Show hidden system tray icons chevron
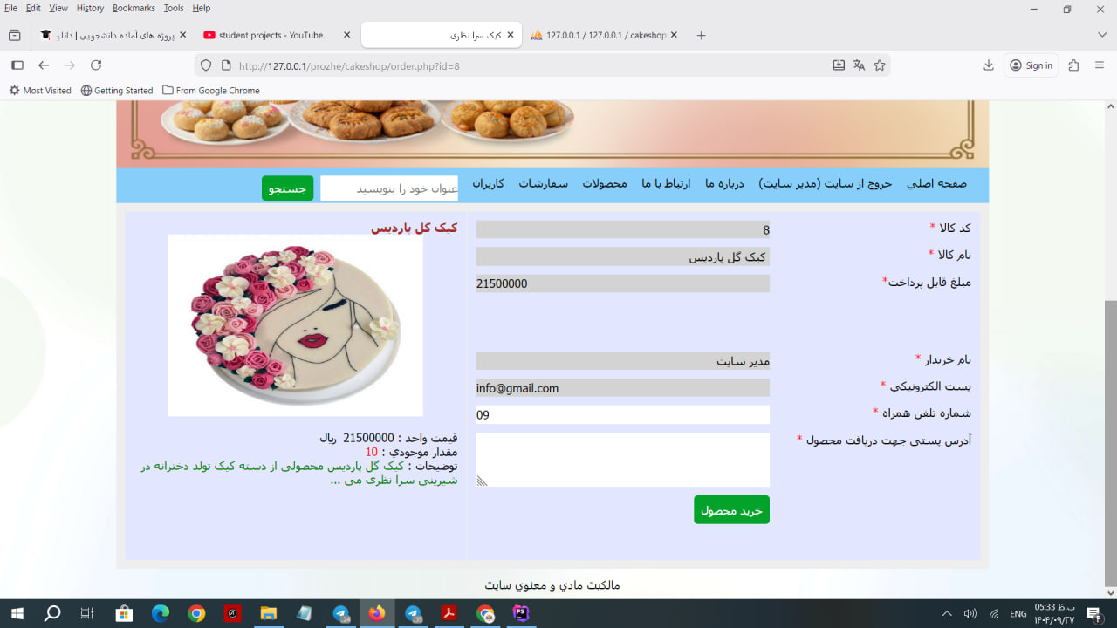This screenshot has height=628, width=1117. (x=947, y=614)
